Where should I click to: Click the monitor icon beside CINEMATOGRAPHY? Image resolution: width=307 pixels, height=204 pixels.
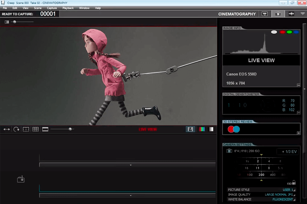[264, 14]
